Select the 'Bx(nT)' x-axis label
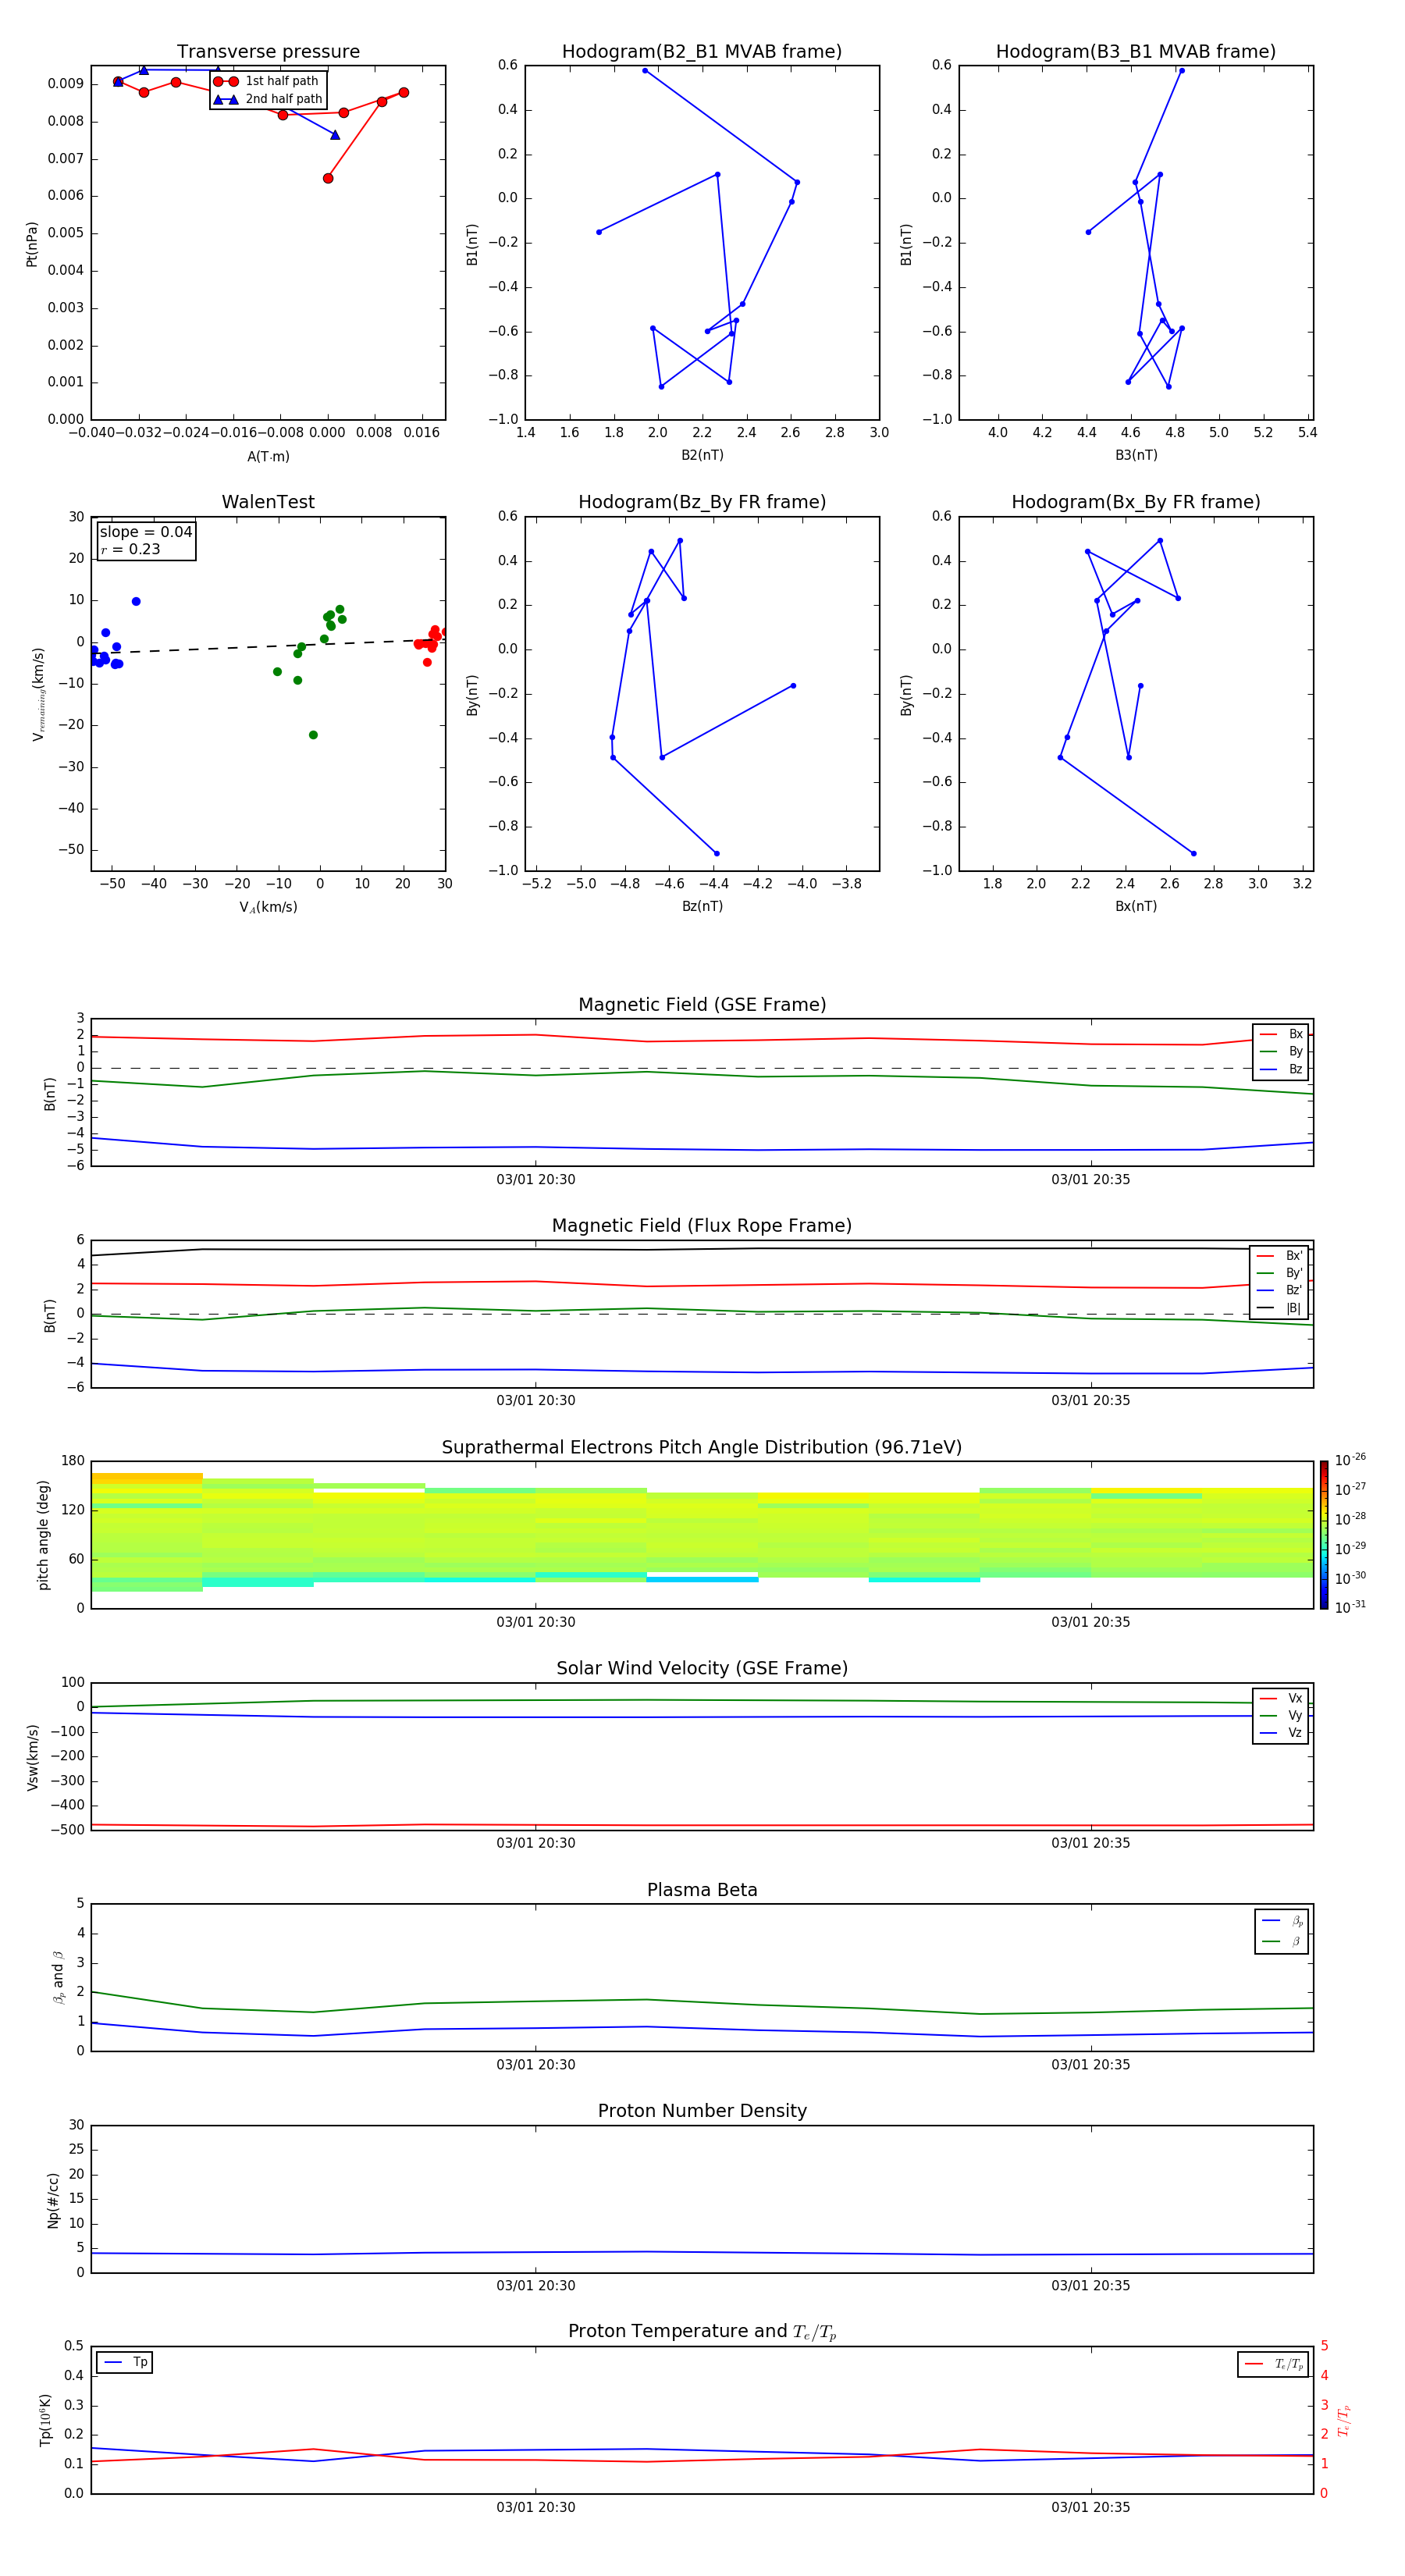 point(1136,906)
